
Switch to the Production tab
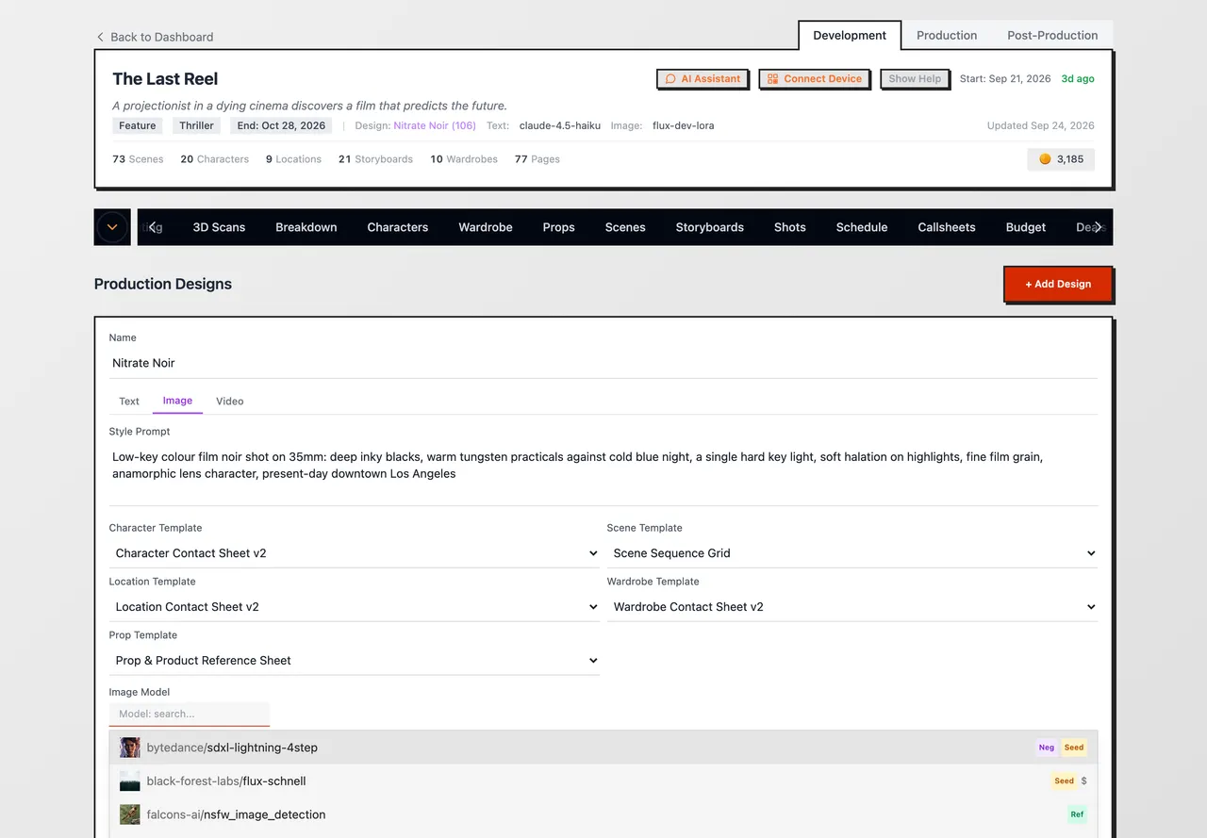[946, 35]
